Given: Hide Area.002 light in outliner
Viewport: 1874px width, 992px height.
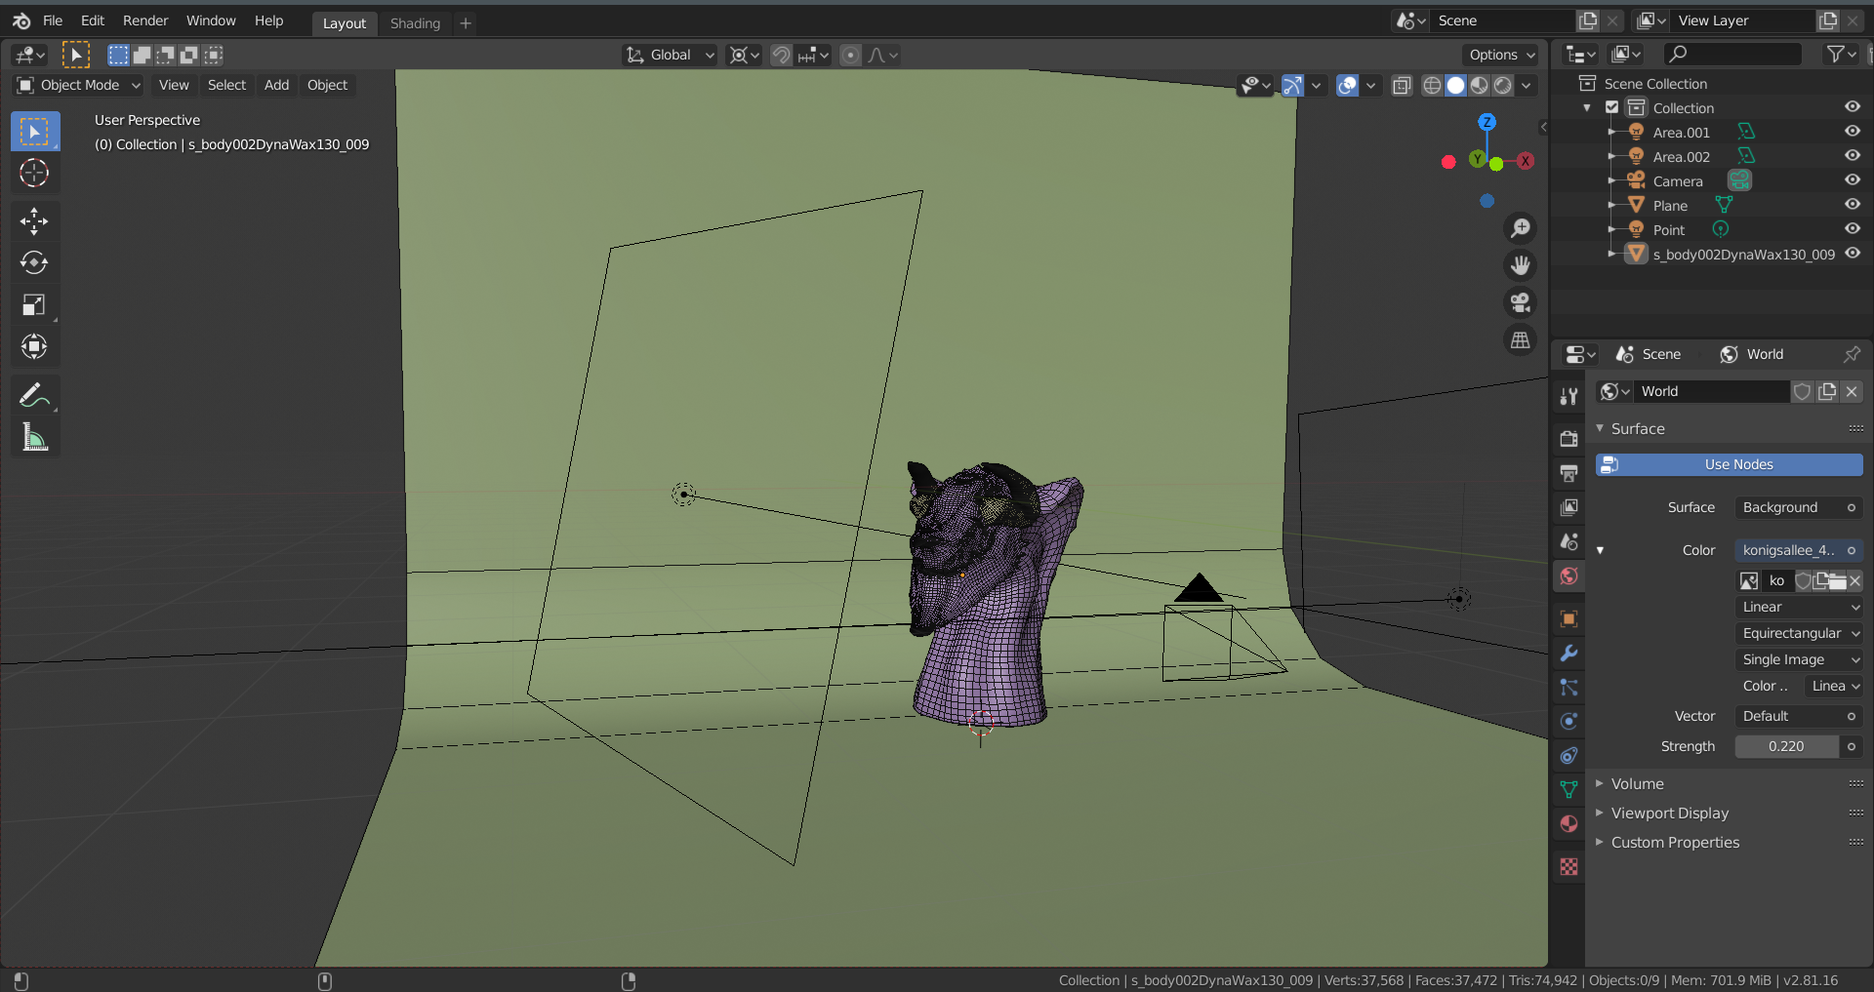Looking at the screenshot, I should pos(1853,155).
